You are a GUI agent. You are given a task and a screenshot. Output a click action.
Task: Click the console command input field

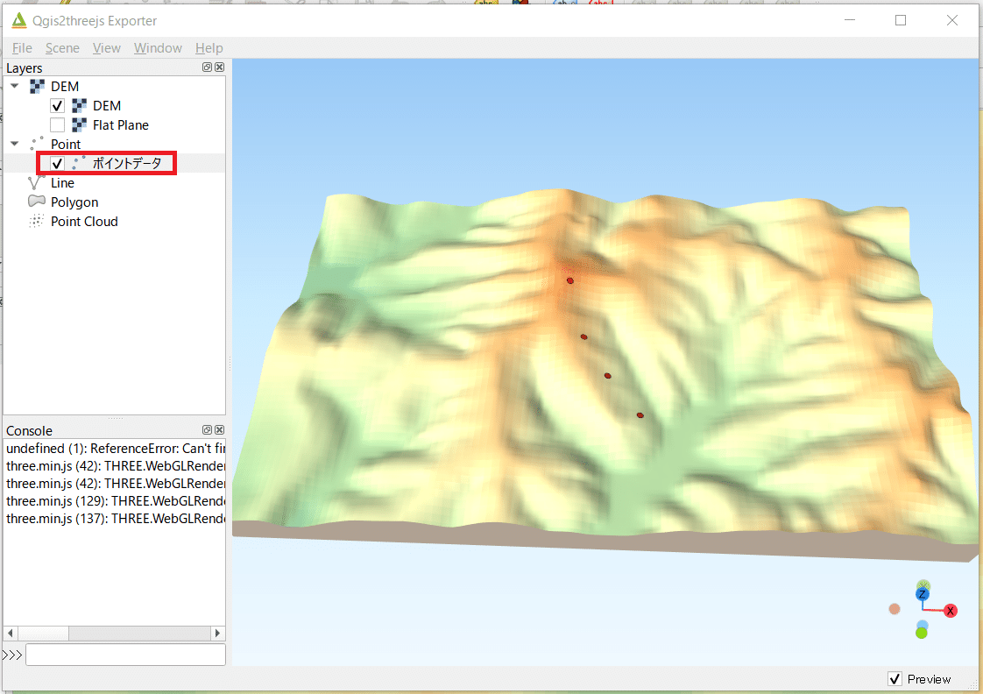tap(125, 655)
